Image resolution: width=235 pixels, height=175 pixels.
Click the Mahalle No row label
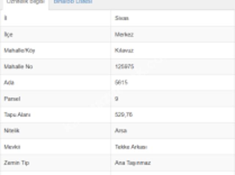18,67
